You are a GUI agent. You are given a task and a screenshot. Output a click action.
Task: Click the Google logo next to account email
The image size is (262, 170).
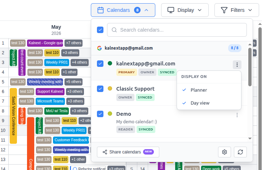point(99,48)
